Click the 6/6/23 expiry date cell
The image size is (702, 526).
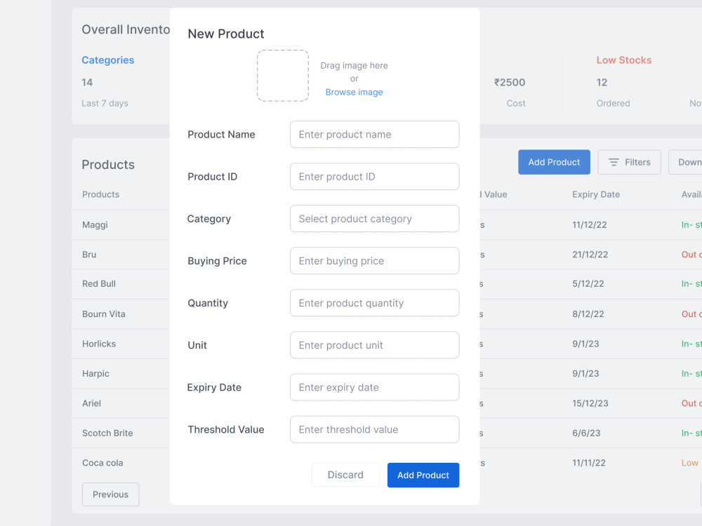pyautogui.click(x=586, y=433)
